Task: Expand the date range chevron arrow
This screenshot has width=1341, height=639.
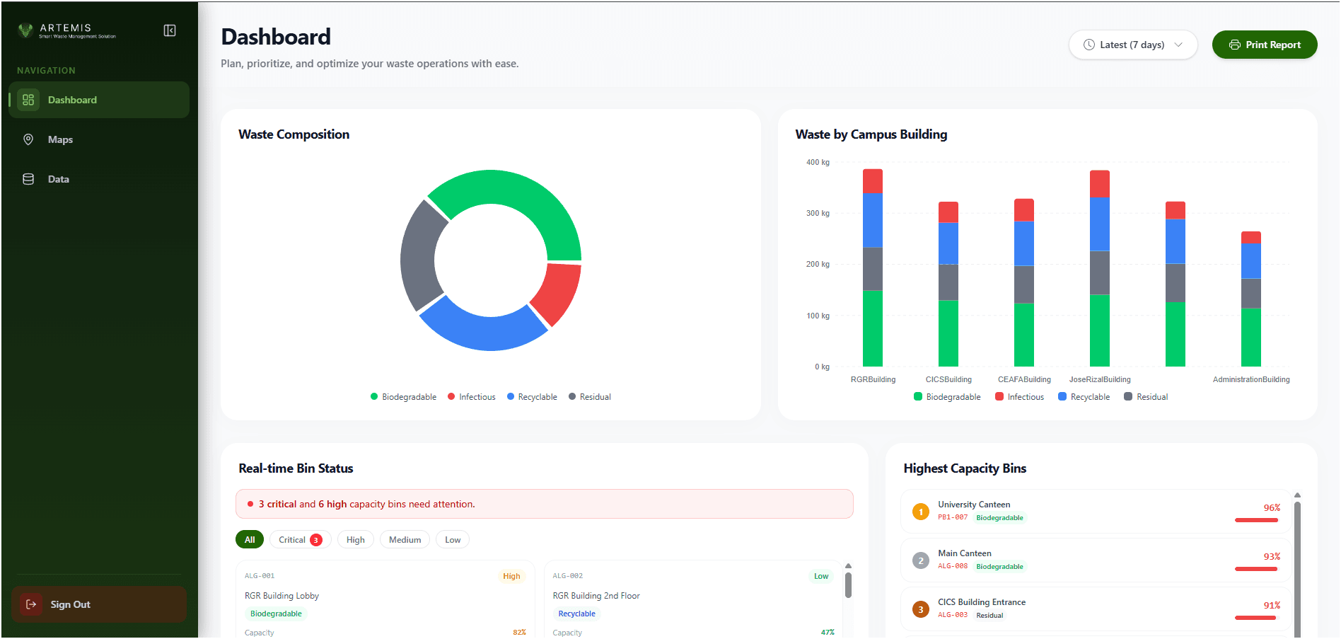Action: (1178, 45)
